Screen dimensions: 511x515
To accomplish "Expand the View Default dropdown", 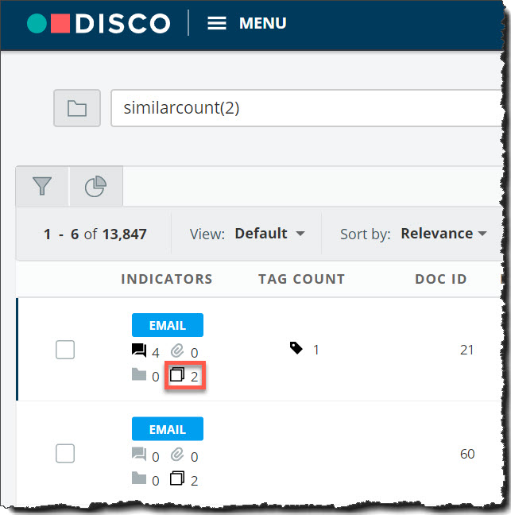I will [x=270, y=234].
